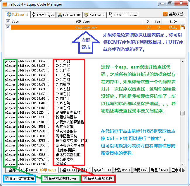The height and width of the screenshot is (186, 190).
Task: Click code line with ID 001467A4
Action: click(x=39, y=160)
